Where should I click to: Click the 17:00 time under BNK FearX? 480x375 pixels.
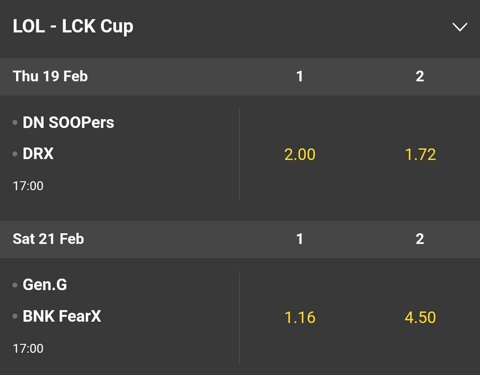(x=28, y=348)
